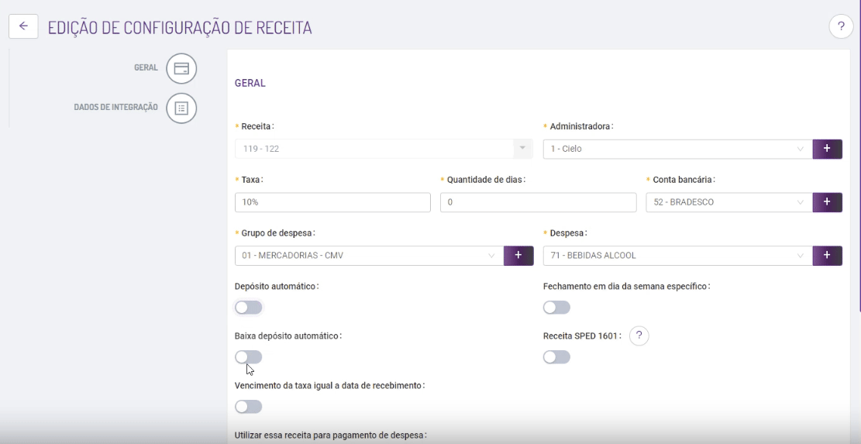The height and width of the screenshot is (444, 861).
Task: Open the help question mark icon
Action: point(841,26)
